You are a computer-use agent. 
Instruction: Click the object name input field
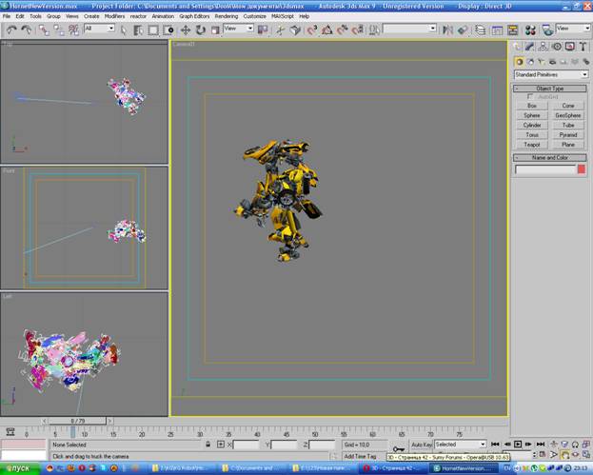point(544,169)
